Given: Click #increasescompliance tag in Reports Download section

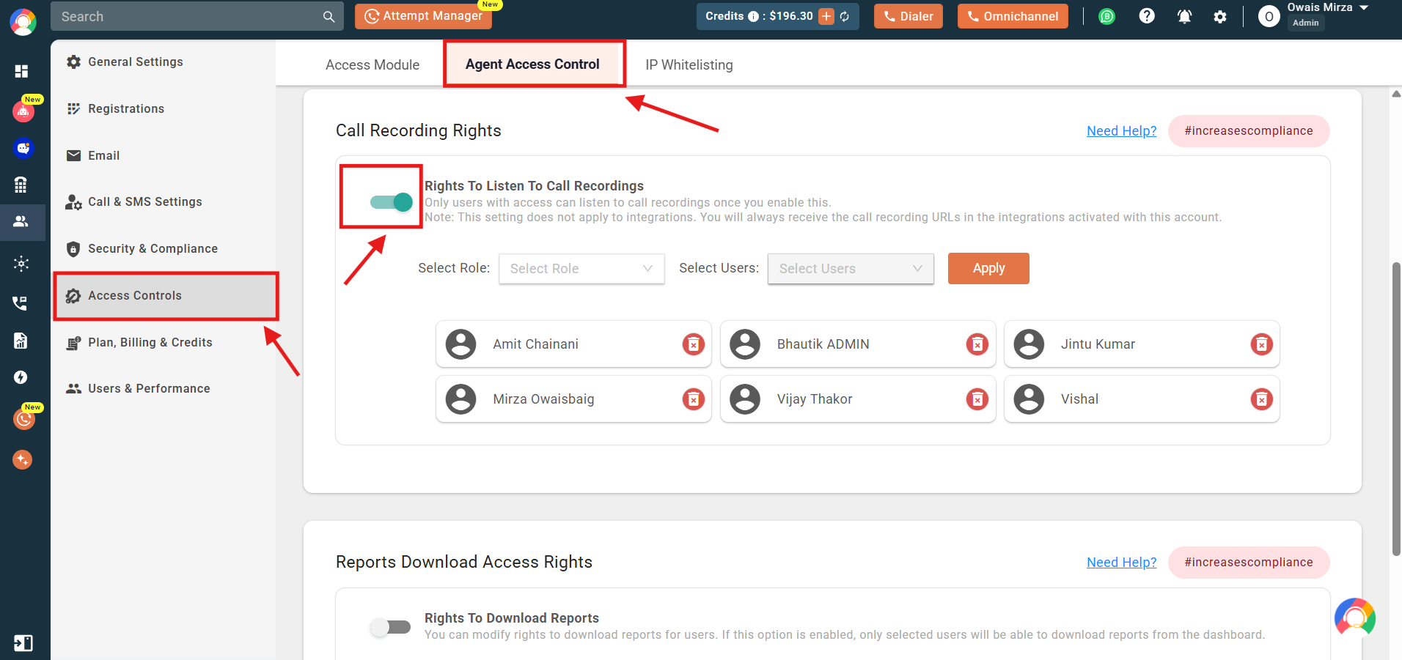Looking at the screenshot, I should tap(1249, 563).
